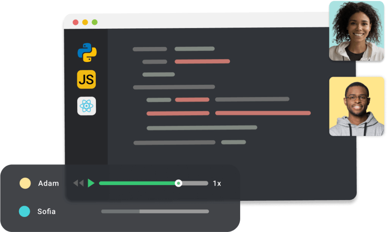
Task: Select Sofia's teal speaker swatch
Action: click(25, 212)
